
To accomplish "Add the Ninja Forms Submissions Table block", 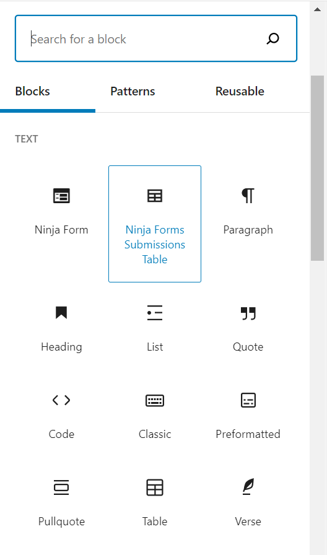I will (x=155, y=224).
